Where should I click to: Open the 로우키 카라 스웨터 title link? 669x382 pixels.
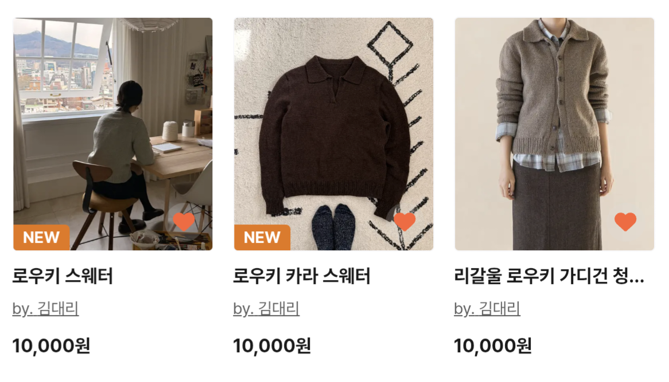click(x=302, y=276)
